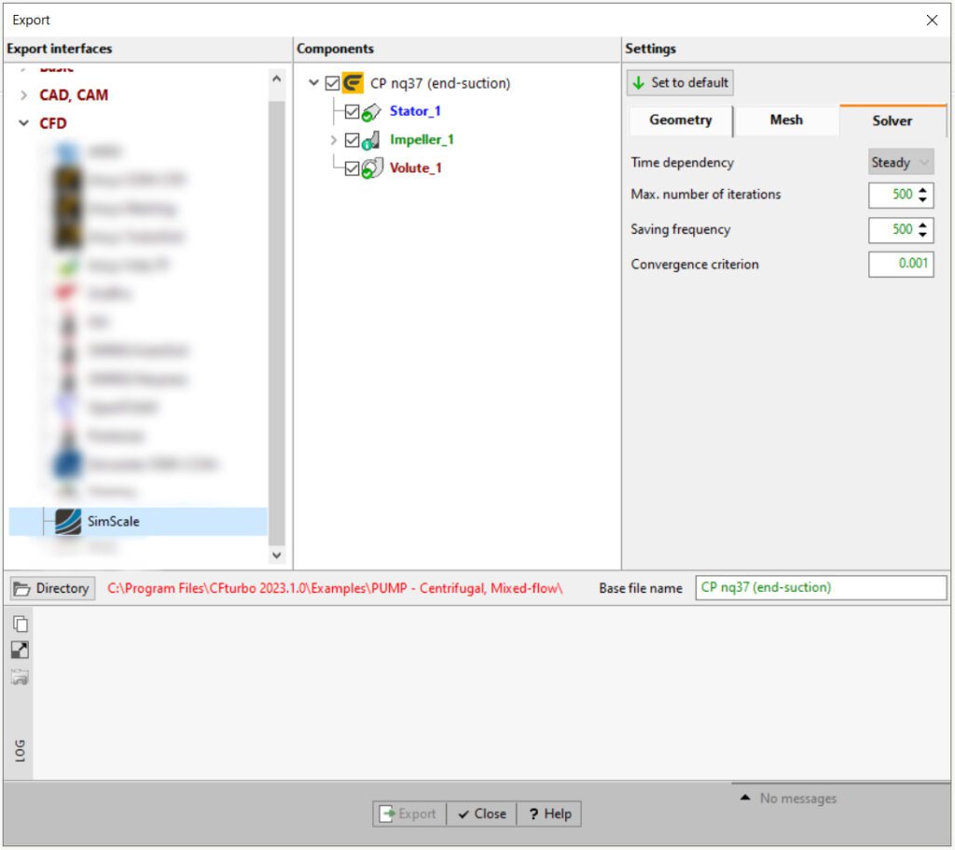Image resolution: width=955 pixels, height=850 pixels.
Task: Expand the Impeller_1 tree node
Action: [334, 139]
